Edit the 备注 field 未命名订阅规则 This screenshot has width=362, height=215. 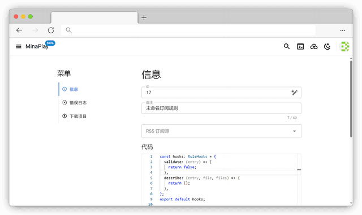click(221, 108)
